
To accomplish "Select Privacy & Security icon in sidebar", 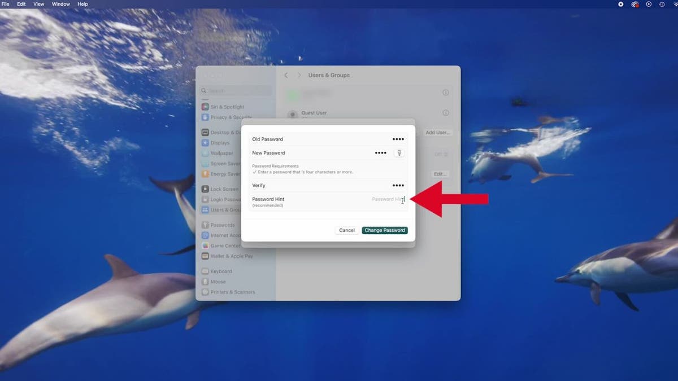I will [205, 117].
